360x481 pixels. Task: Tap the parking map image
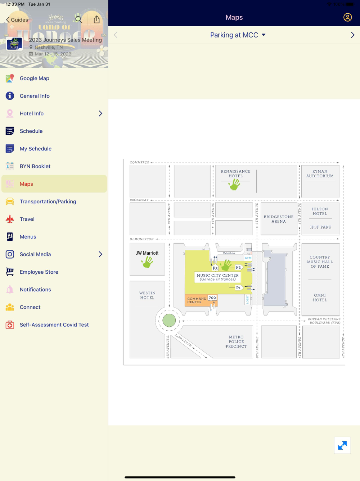(234, 262)
